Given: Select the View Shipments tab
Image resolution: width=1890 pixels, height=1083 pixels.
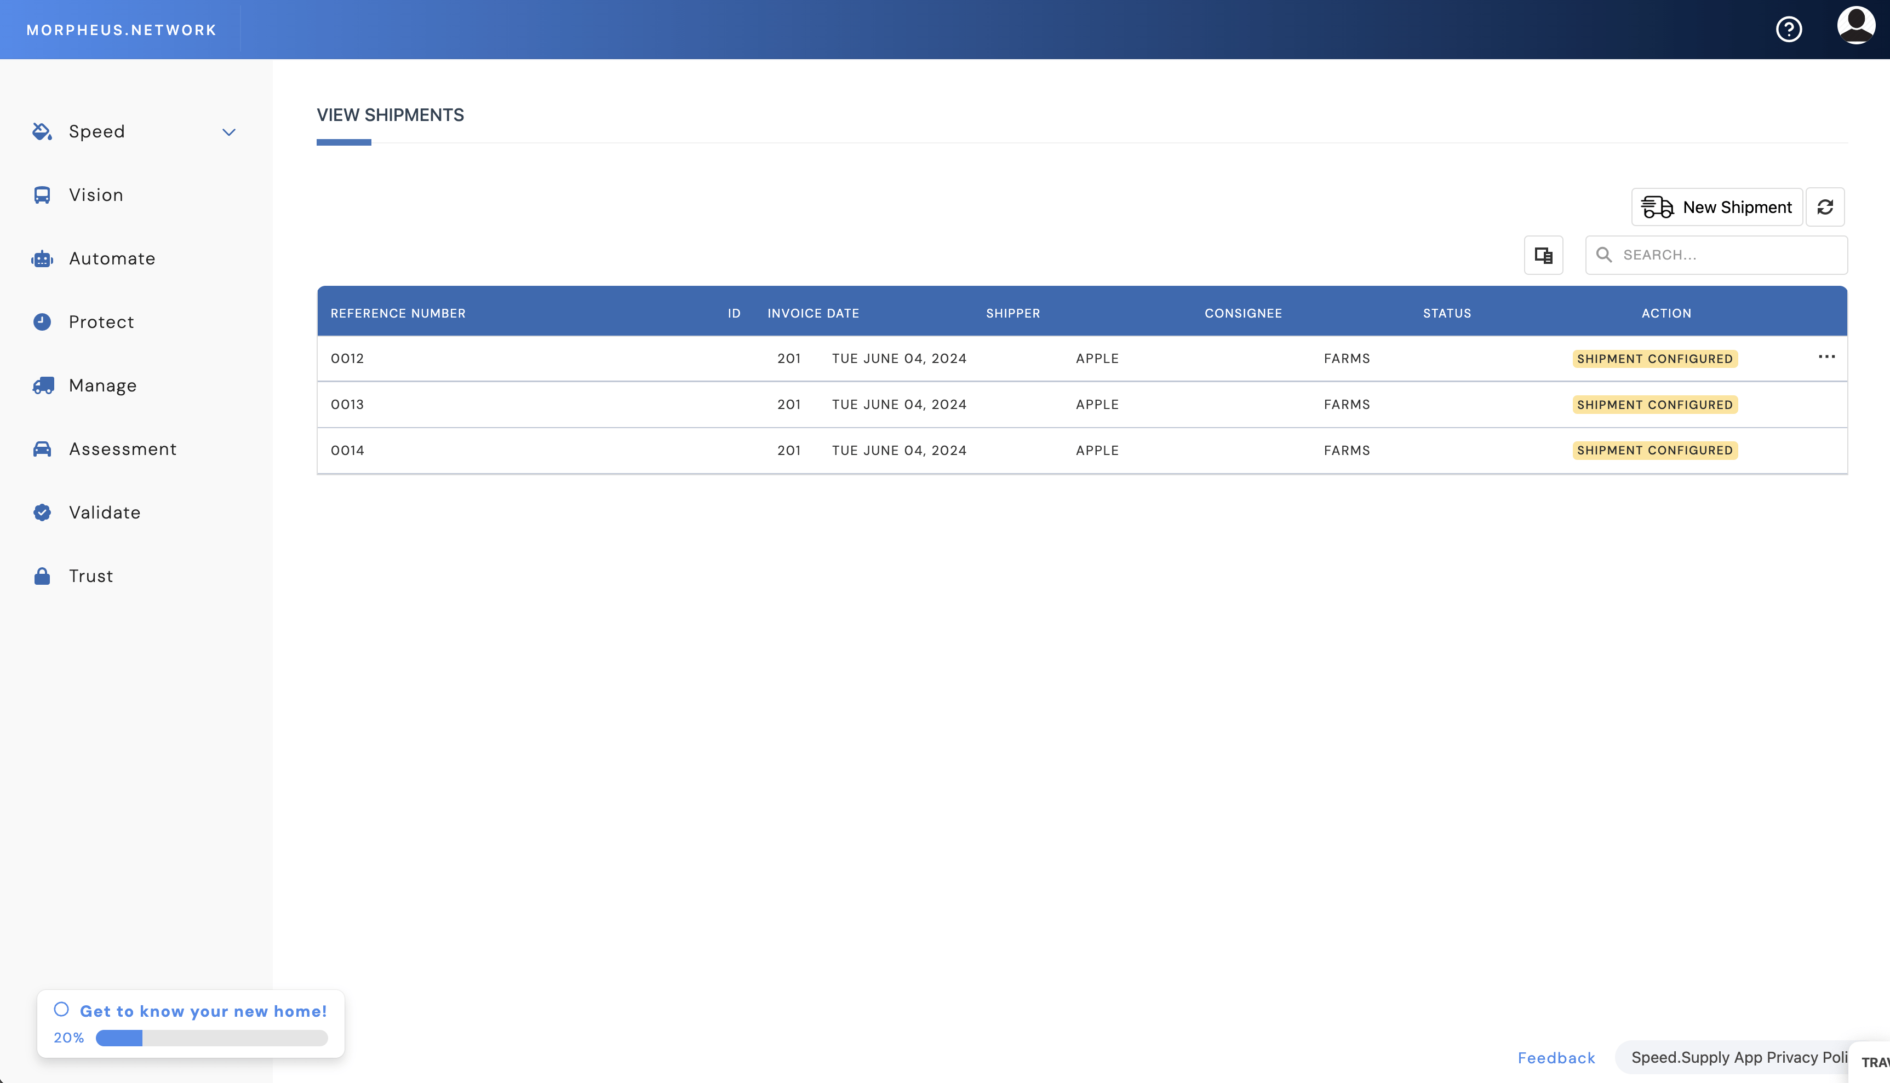Looking at the screenshot, I should (390, 116).
